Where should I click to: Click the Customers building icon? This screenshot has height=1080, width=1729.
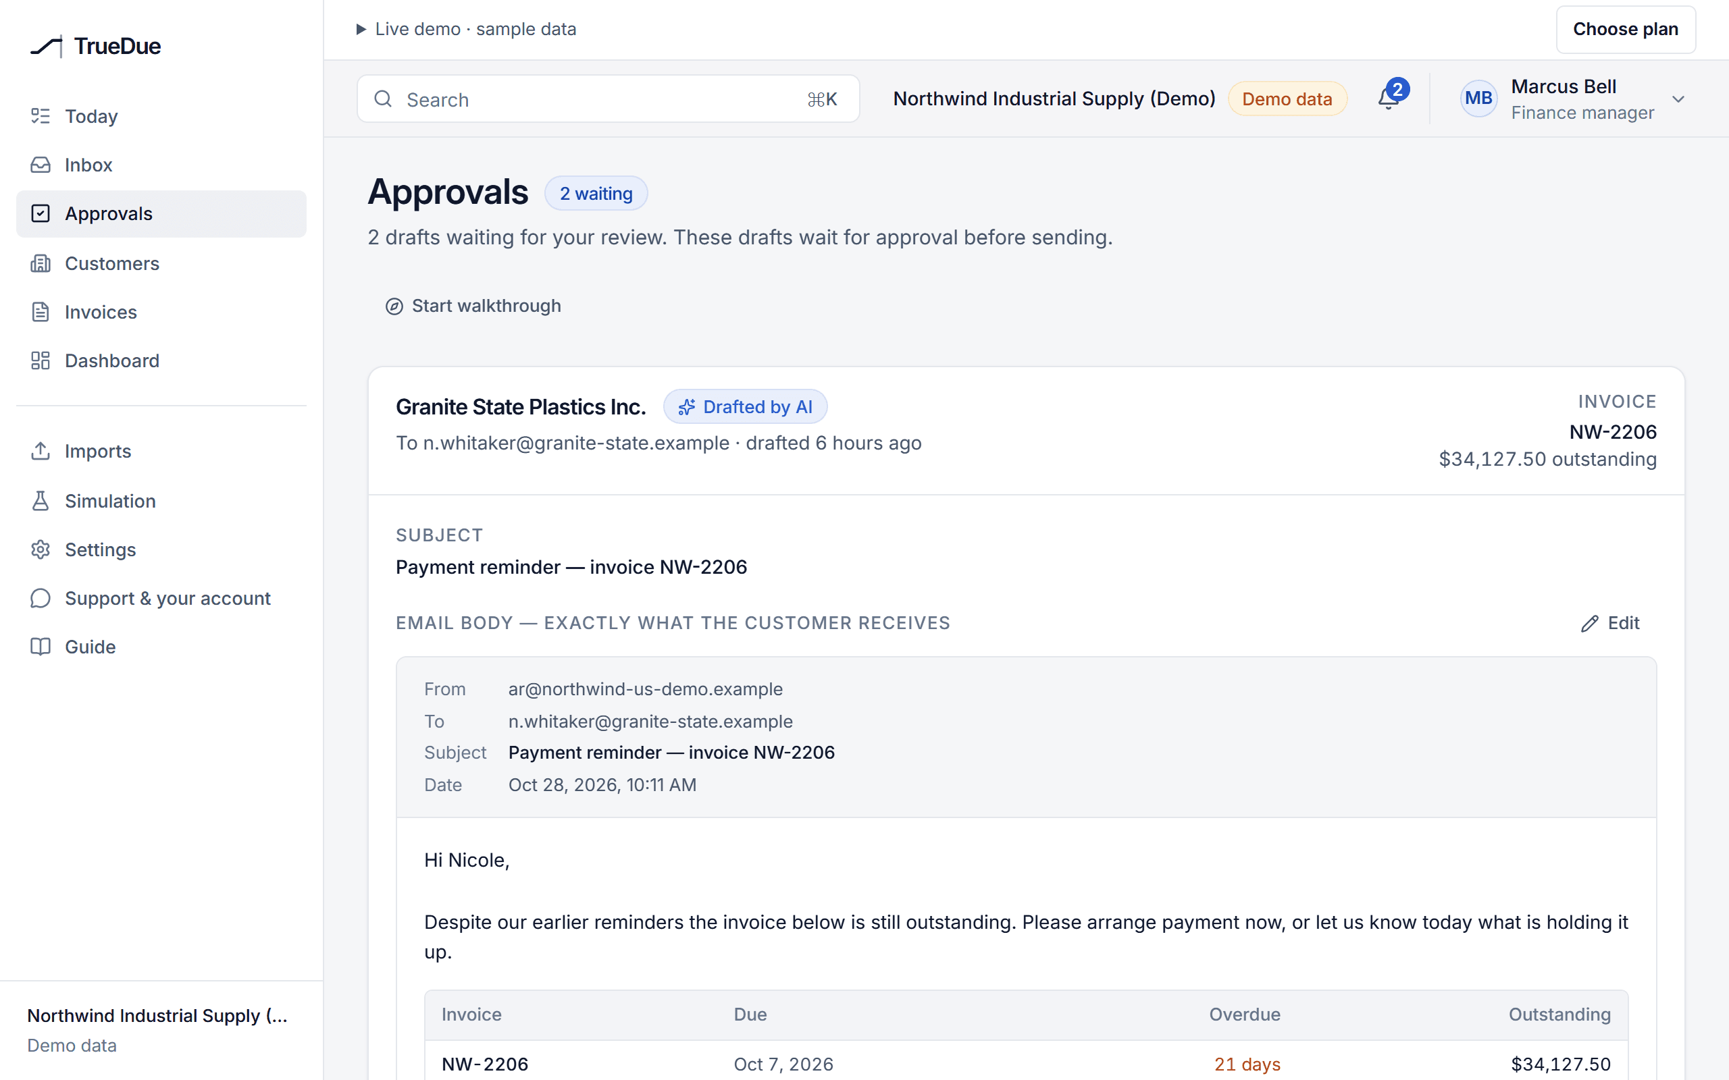pos(41,263)
